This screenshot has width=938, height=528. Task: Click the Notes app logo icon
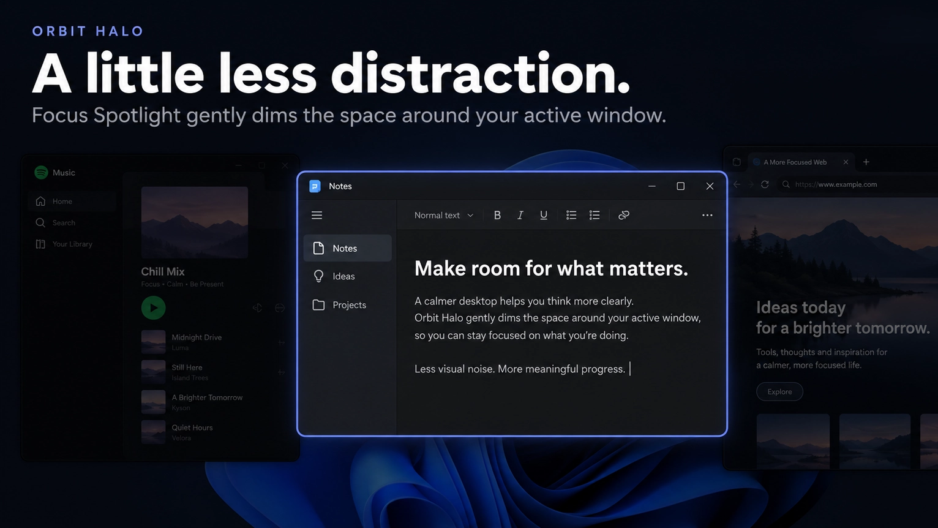click(315, 186)
